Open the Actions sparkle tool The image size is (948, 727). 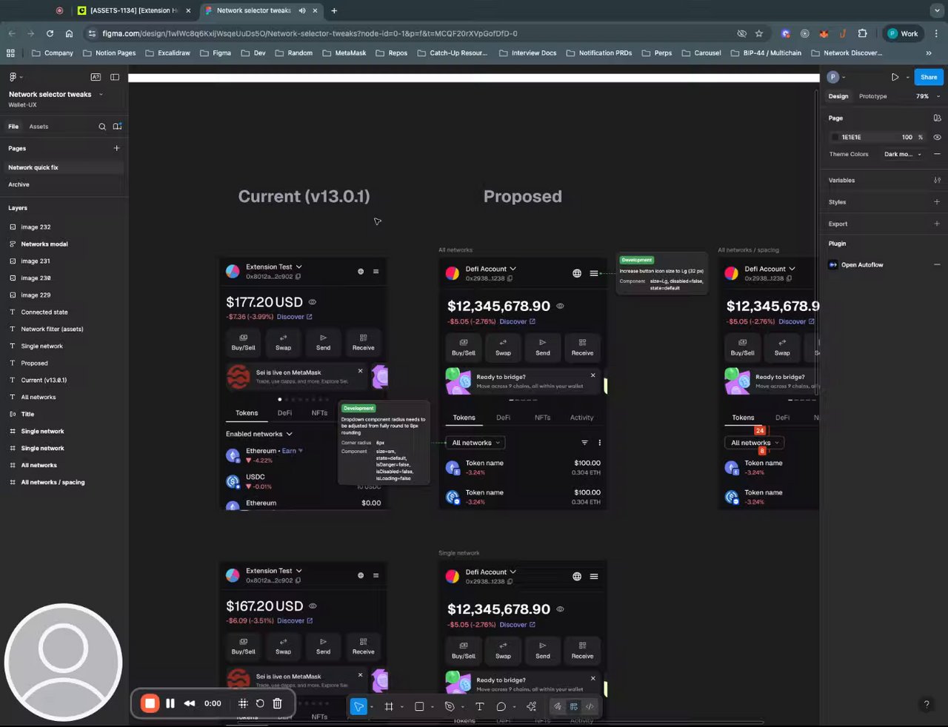531,706
